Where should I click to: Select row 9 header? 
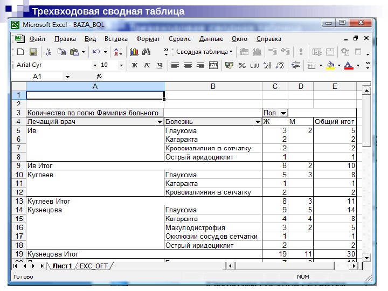[19, 165]
